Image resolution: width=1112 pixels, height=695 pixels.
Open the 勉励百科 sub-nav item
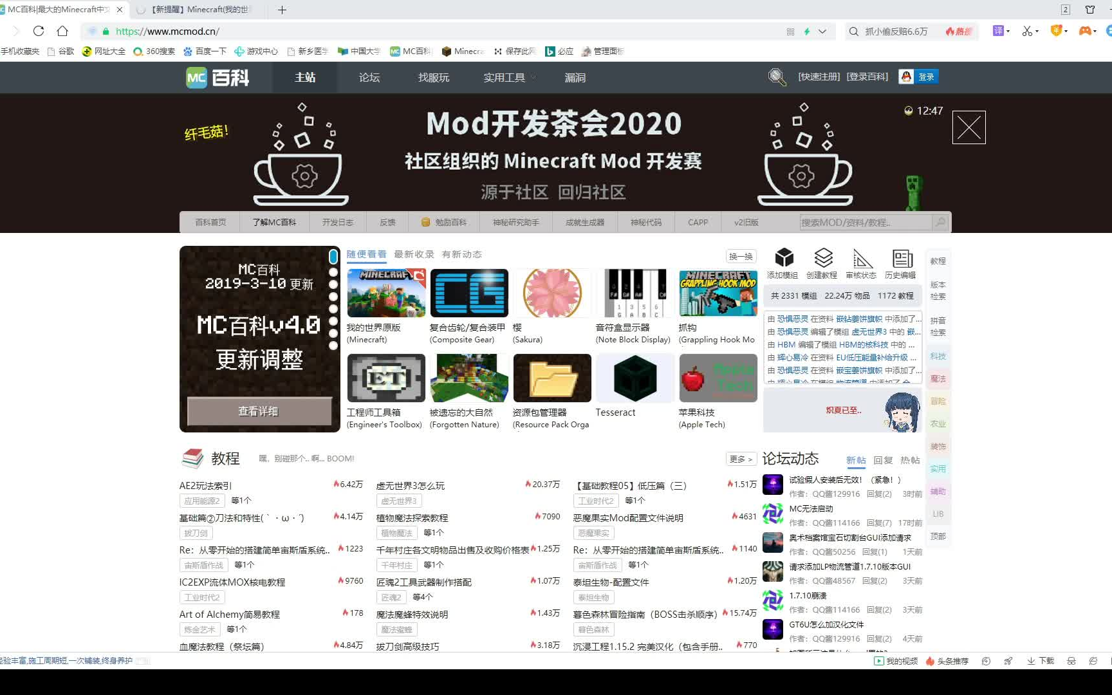tap(444, 222)
